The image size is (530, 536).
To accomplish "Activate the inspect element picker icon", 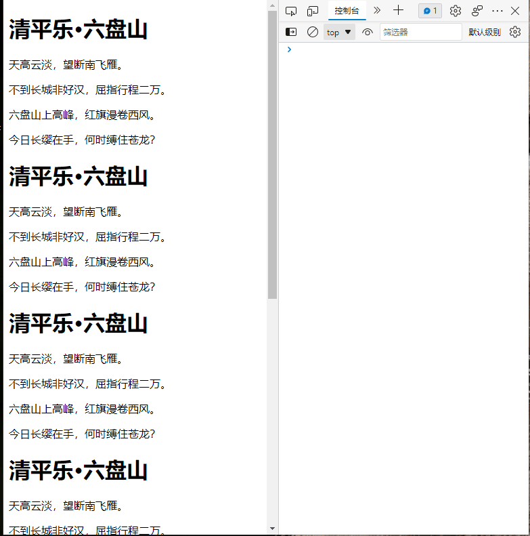I will 291,12.
